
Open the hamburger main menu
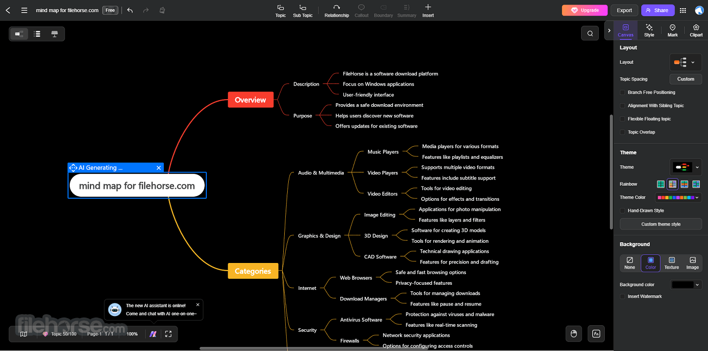24,10
